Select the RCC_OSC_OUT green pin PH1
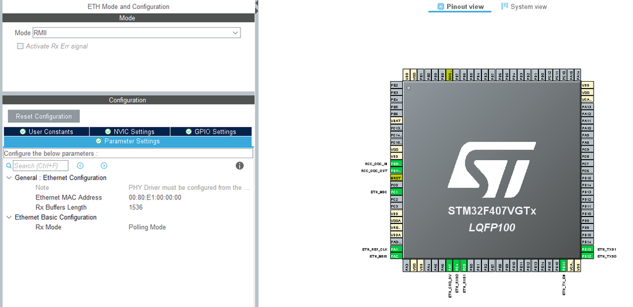Screen dimensions: 633x307 click(x=396, y=171)
